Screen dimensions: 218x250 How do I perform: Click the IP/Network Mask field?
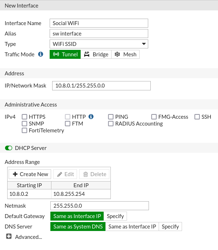[101, 86]
